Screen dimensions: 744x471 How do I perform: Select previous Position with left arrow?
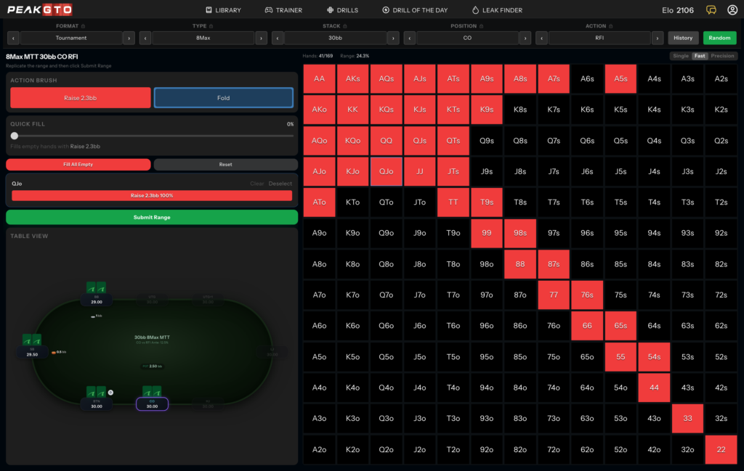[410, 38]
